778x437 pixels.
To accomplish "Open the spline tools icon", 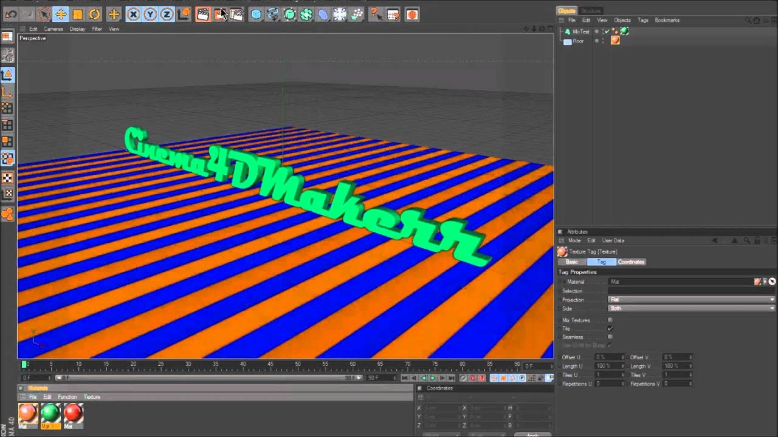I will coord(274,14).
